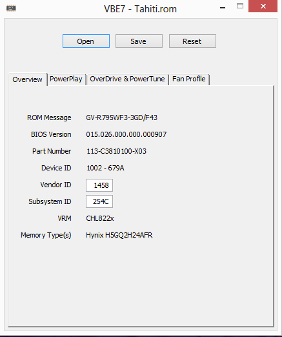Select memory type Hynix H5GQ2H24AFR
The image size is (282, 337).
(119, 235)
